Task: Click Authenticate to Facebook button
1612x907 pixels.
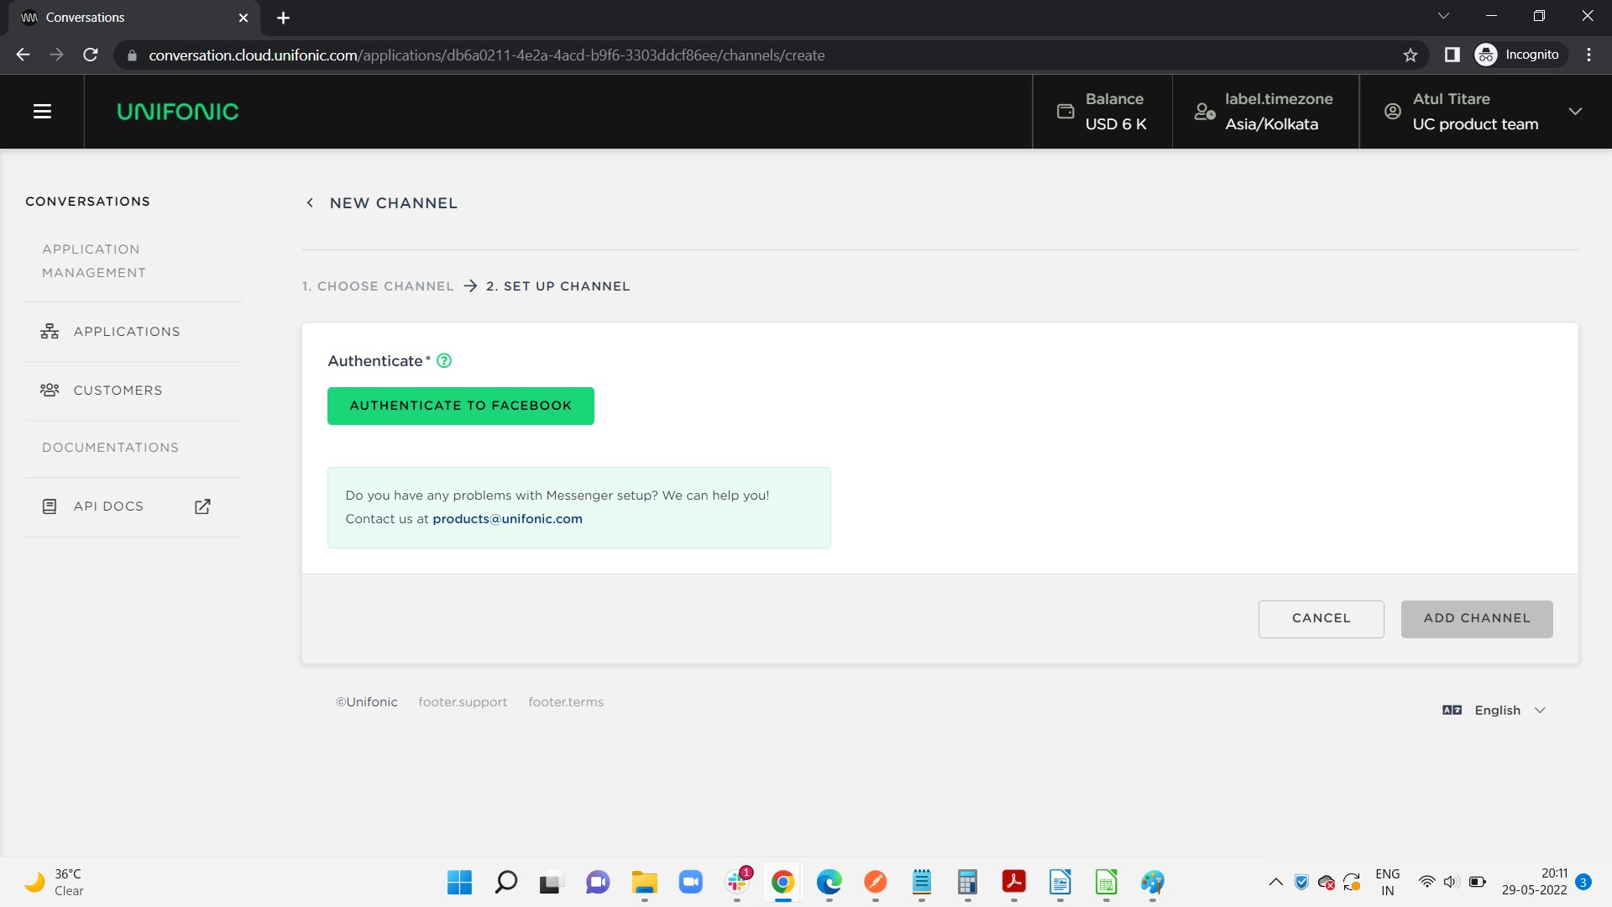Action: [460, 406]
